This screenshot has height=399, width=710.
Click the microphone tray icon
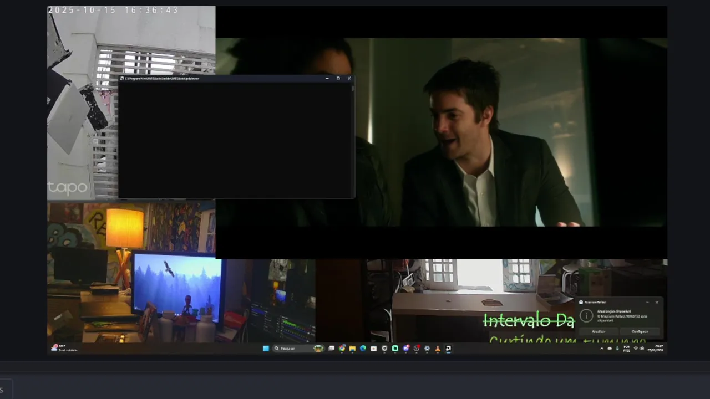(x=617, y=349)
